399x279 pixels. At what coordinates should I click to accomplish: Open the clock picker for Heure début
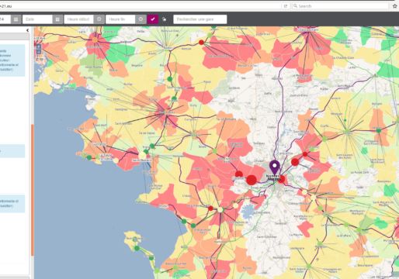[x=99, y=19]
